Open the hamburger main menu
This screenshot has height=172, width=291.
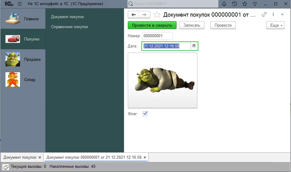pos(20,4)
